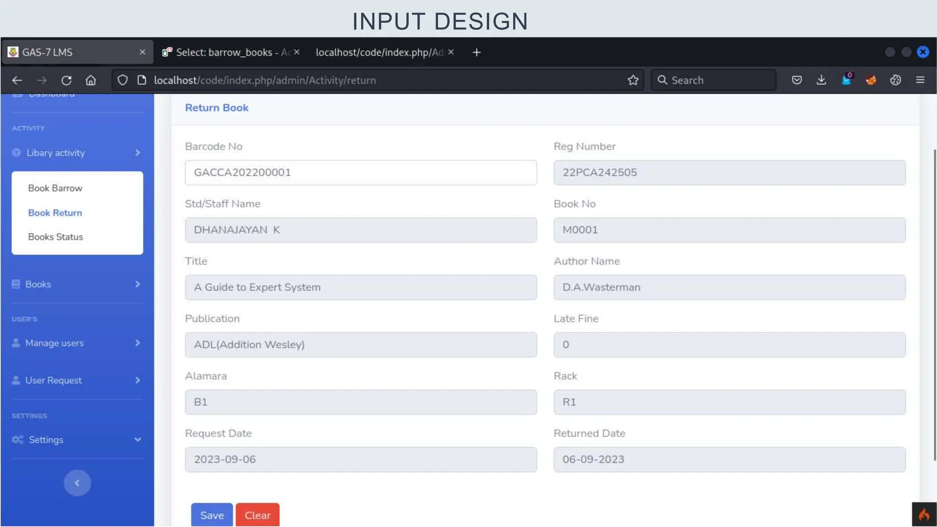
Task: Click the Barcode No input field
Action: tap(361, 172)
